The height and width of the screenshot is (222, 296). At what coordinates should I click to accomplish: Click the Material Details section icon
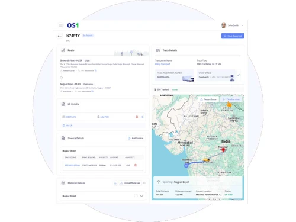click(x=63, y=183)
